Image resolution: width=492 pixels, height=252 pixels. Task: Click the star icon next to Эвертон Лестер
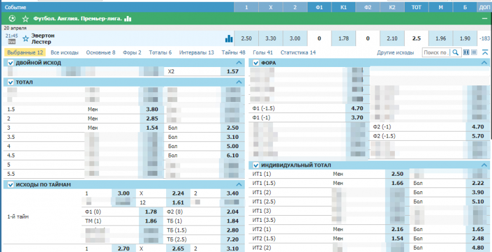coord(26,38)
